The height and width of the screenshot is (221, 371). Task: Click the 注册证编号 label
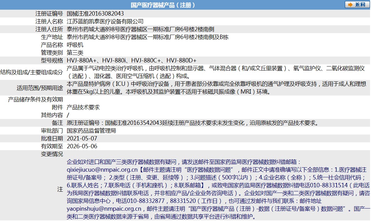click(49, 14)
